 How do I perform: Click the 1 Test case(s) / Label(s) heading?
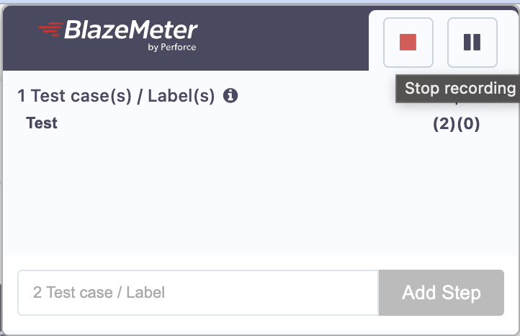[117, 96]
